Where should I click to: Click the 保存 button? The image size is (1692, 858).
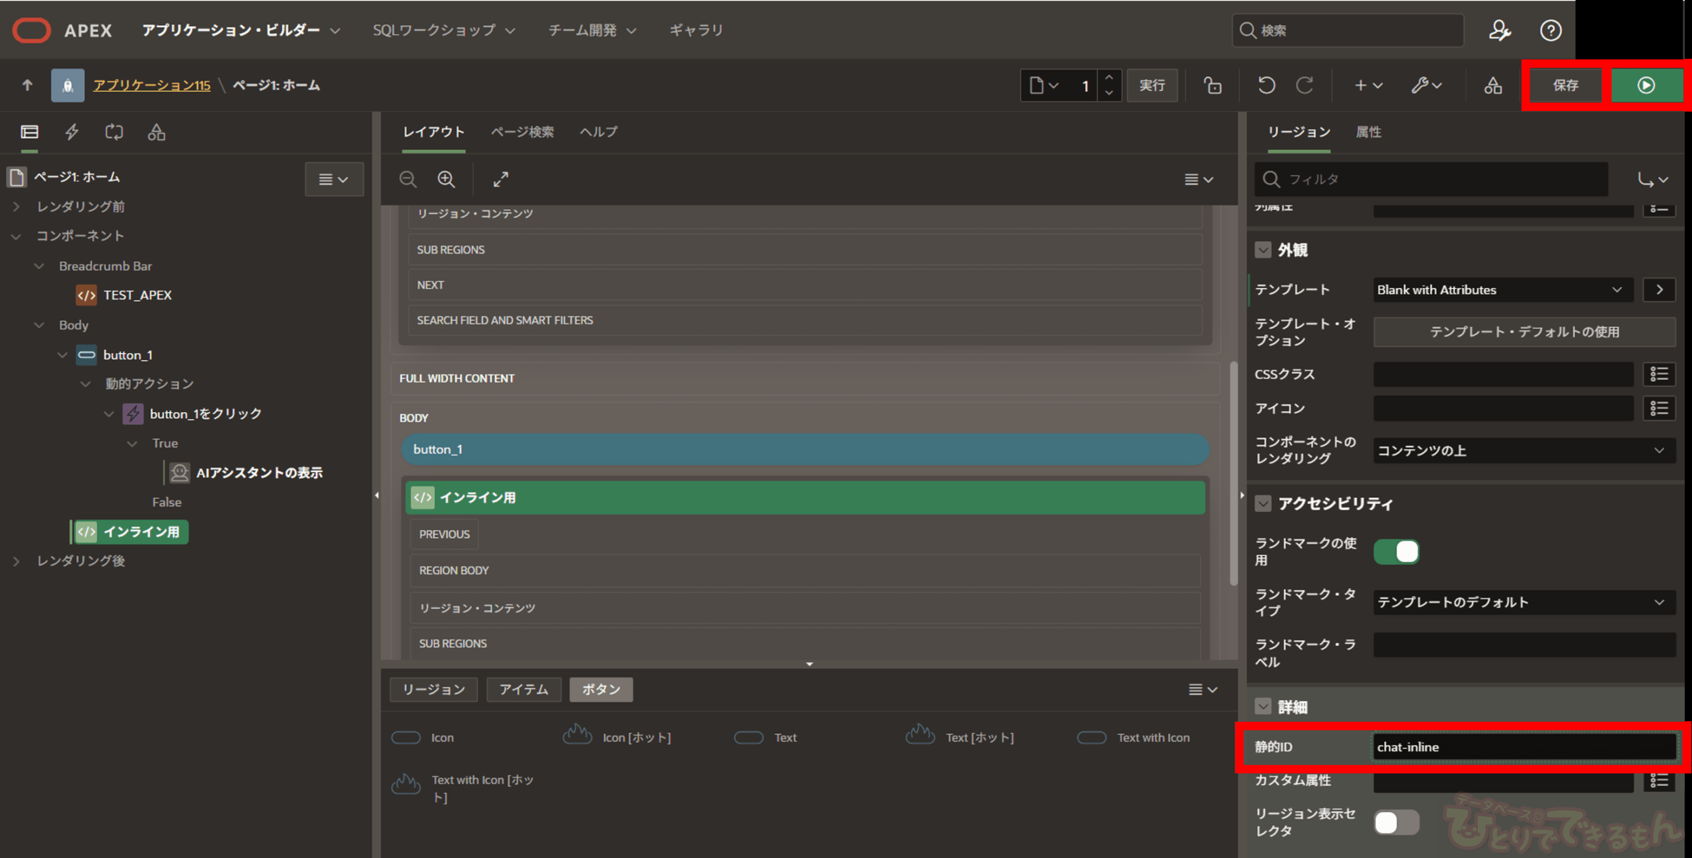coord(1564,85)
